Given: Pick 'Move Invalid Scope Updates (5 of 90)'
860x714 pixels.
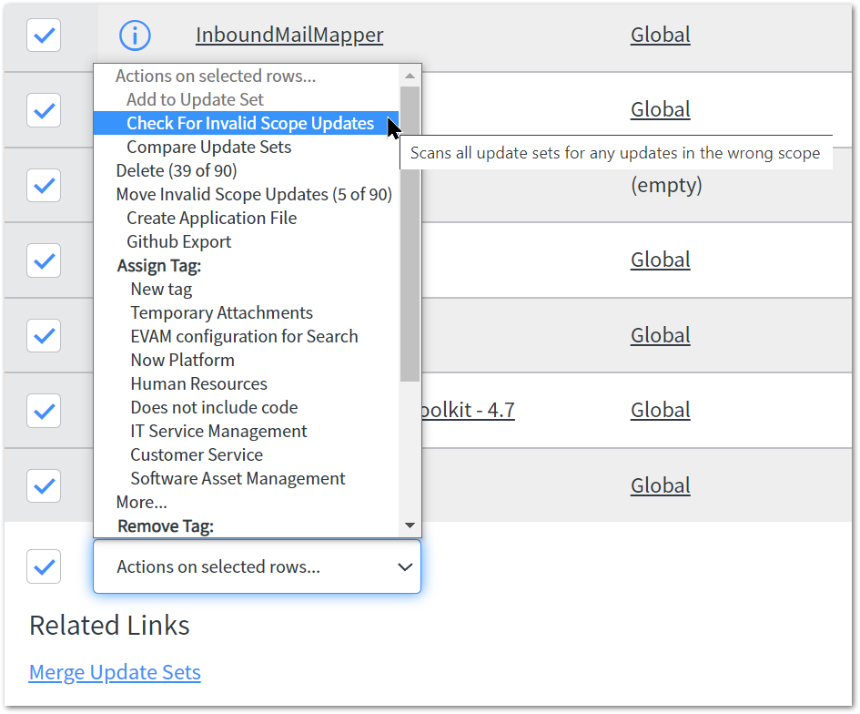Looking at the screenshot, I should (254, 194).
